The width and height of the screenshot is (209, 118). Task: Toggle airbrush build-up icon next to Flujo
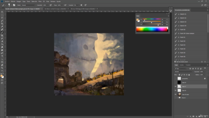point(65,5)
